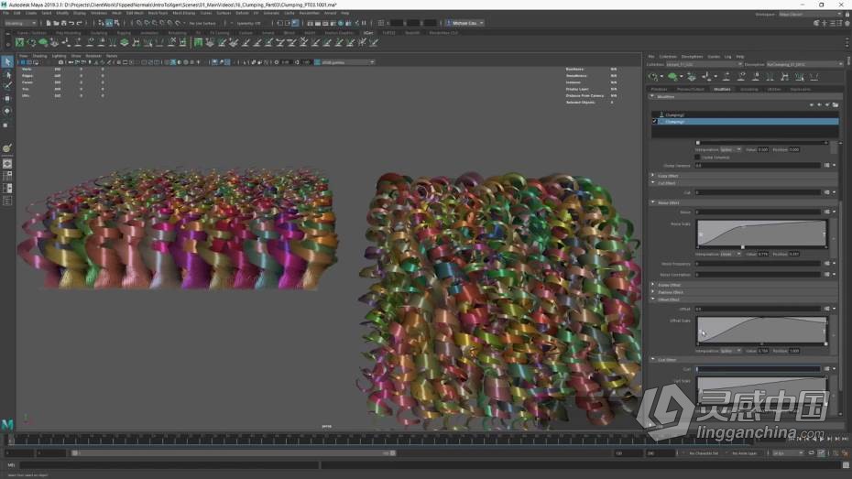Click the expression icon beside Clump Variance
The image size is (852, 479).
(x=826, y=166)
